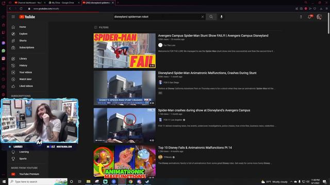Click the SPIDER-MAN FAIL thumbnail
Viewport: 330px width, 185px height.
tap(125, 50)
